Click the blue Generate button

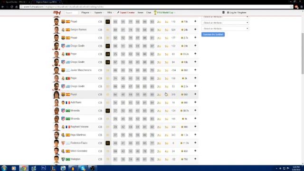[213, 35]
